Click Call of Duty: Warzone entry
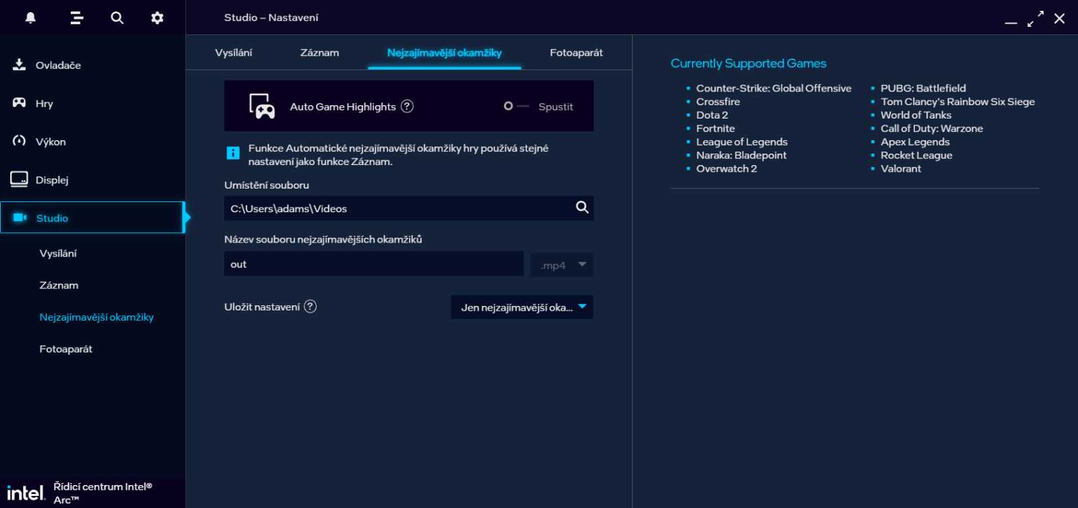This screenshot has width=1078, height=508. tap(932, 129)
